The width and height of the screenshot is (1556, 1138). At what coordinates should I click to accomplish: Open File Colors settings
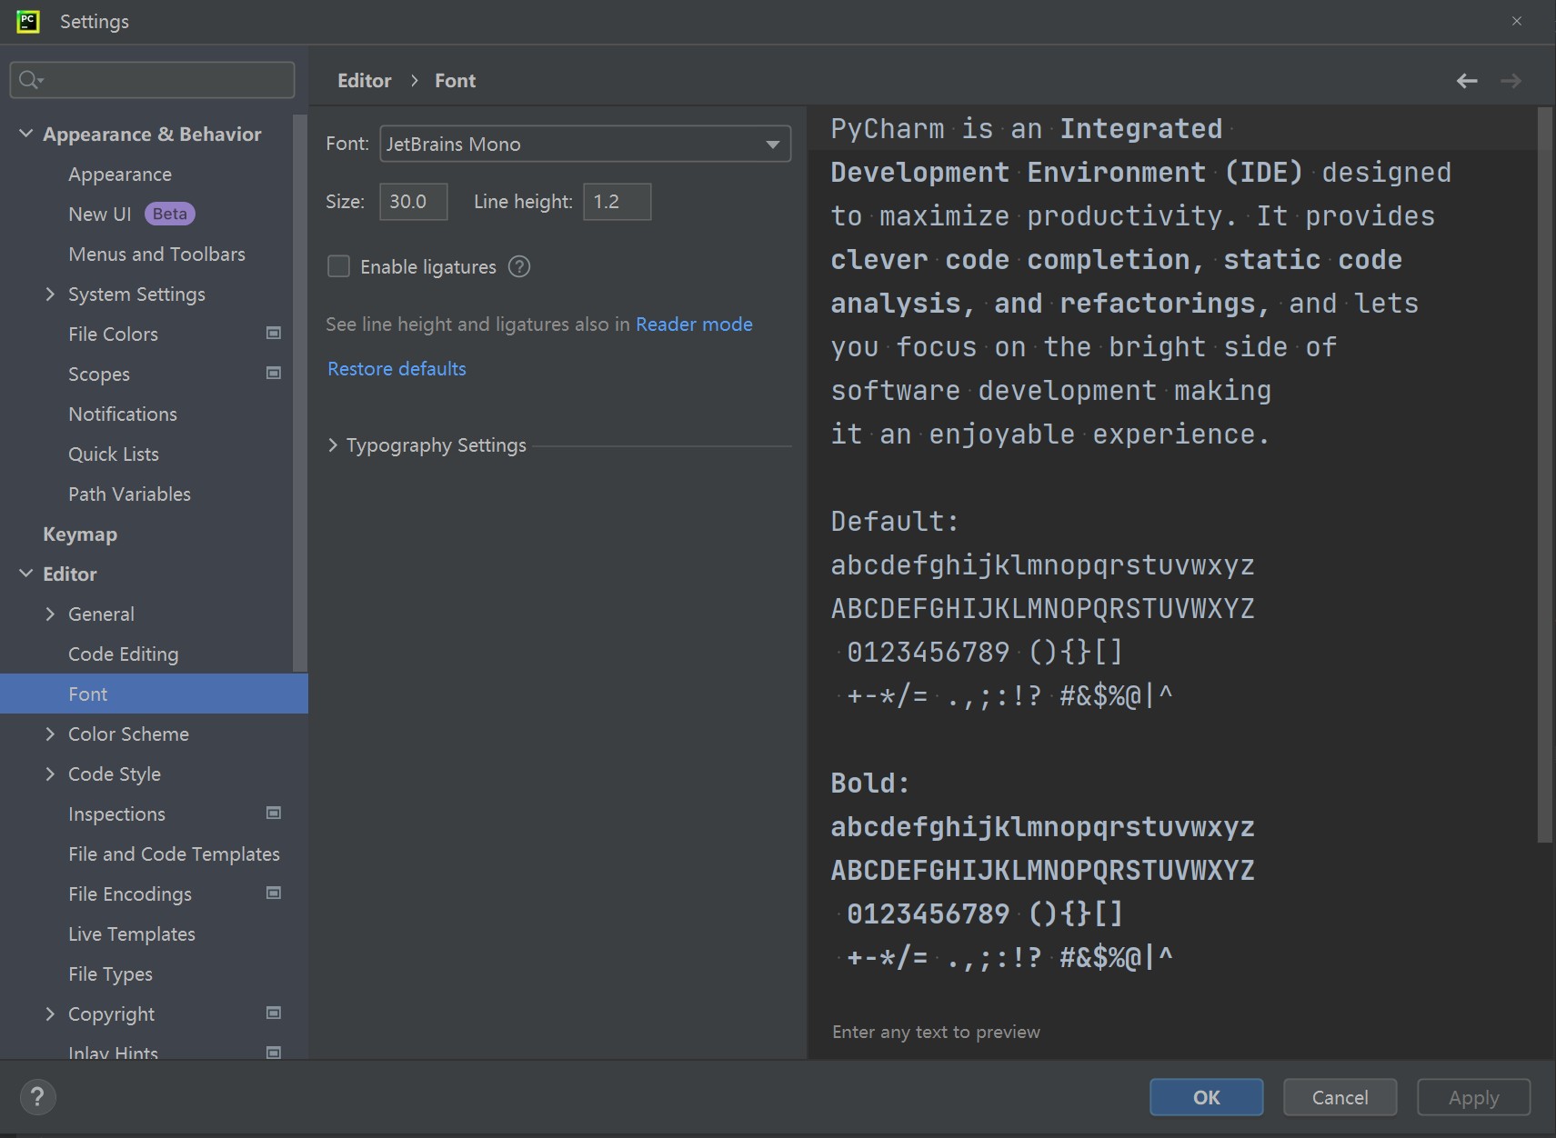(113, 334)
